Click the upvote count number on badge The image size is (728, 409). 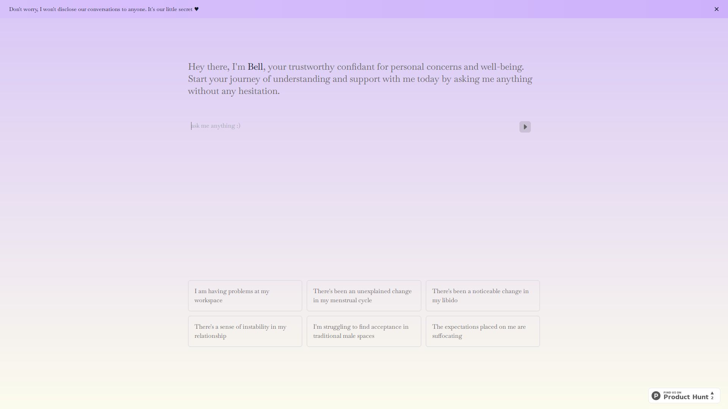coord(712,398)
